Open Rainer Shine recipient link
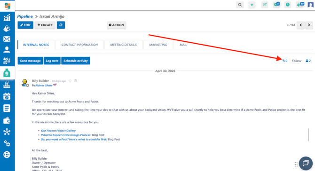The width and height of the screenshot is (315, 171). click(x=44, y=85)
